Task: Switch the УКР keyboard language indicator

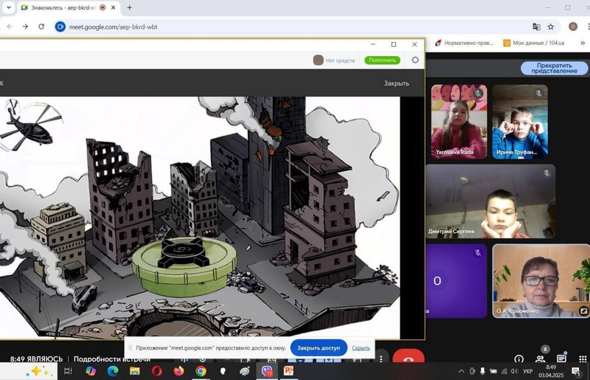Action: click(528, 371)
